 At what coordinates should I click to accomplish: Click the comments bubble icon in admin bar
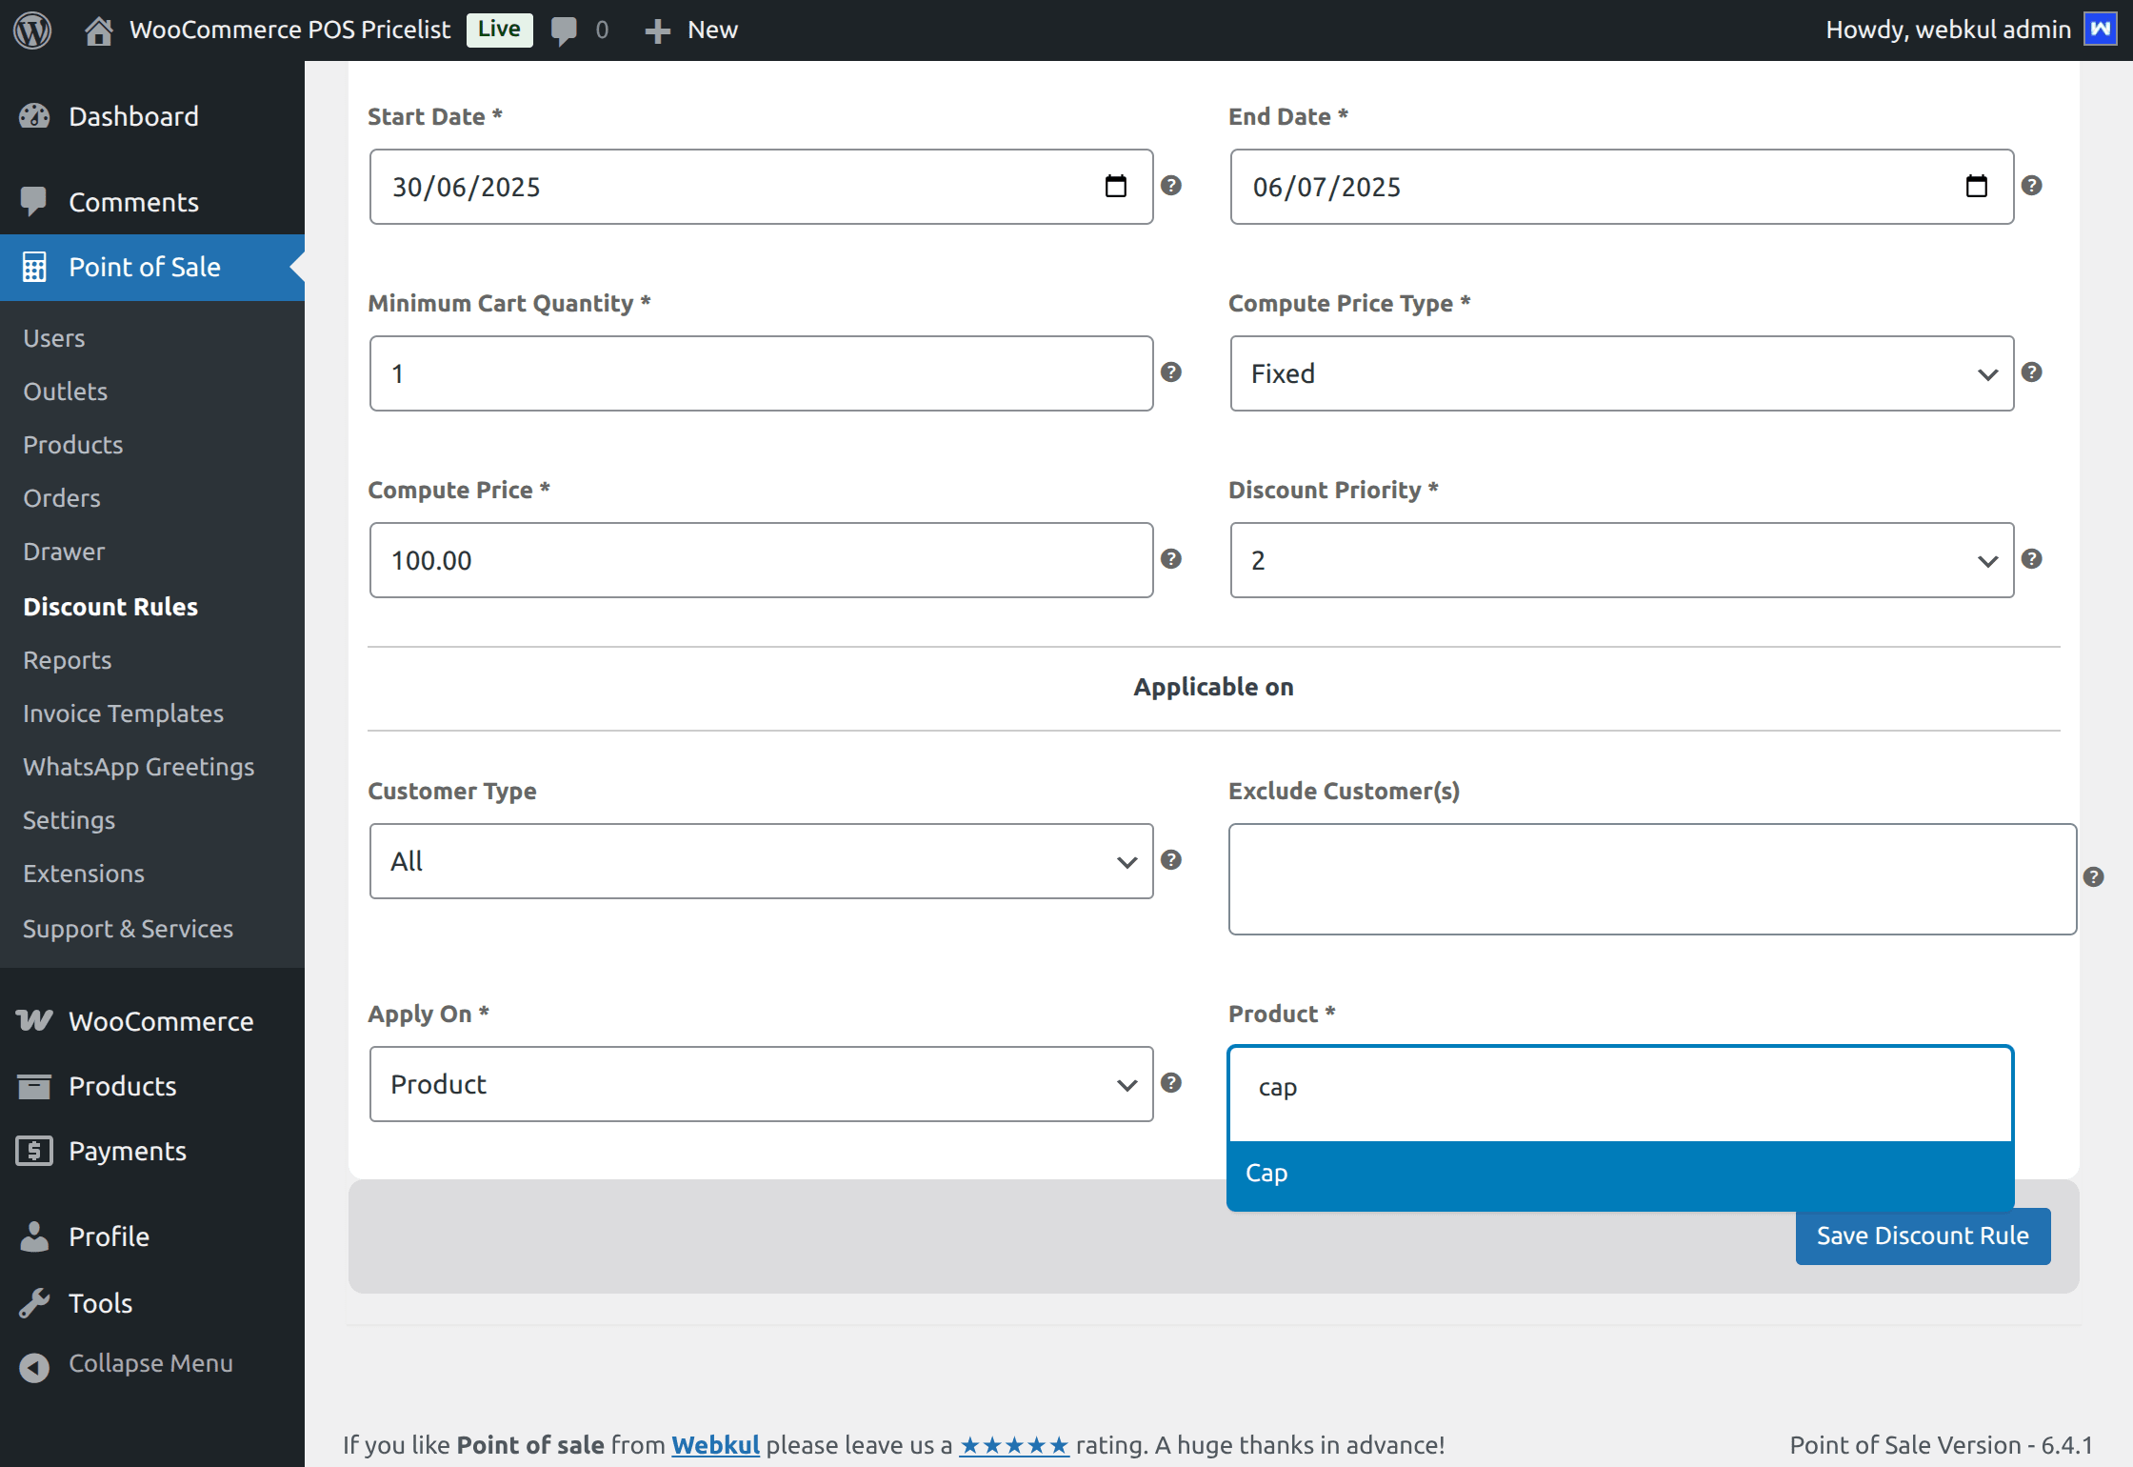(x=564, y=30)
